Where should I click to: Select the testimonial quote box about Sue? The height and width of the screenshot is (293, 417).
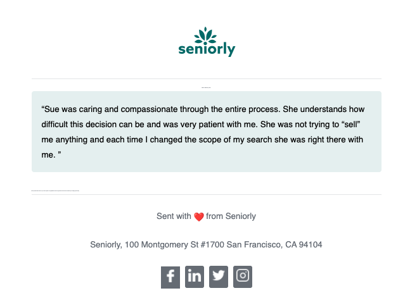(x=207, y=132)
